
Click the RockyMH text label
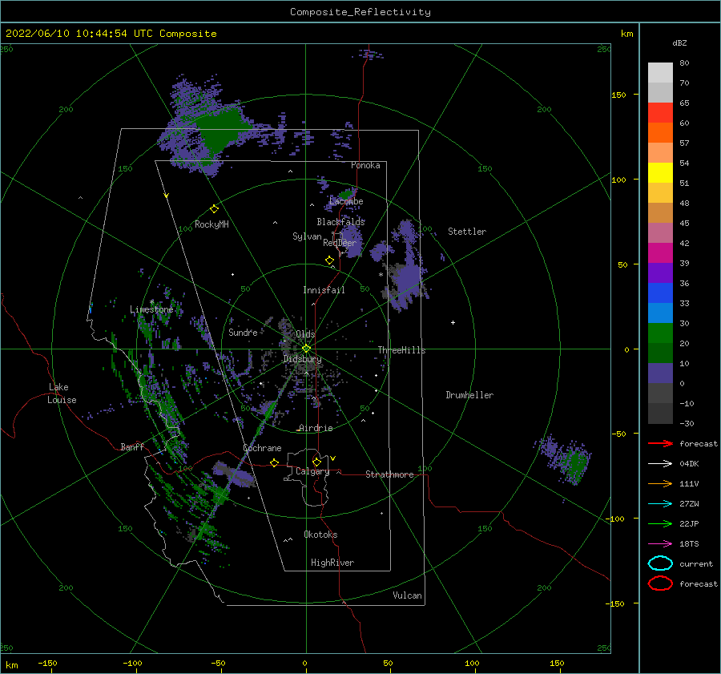point(211,224)
